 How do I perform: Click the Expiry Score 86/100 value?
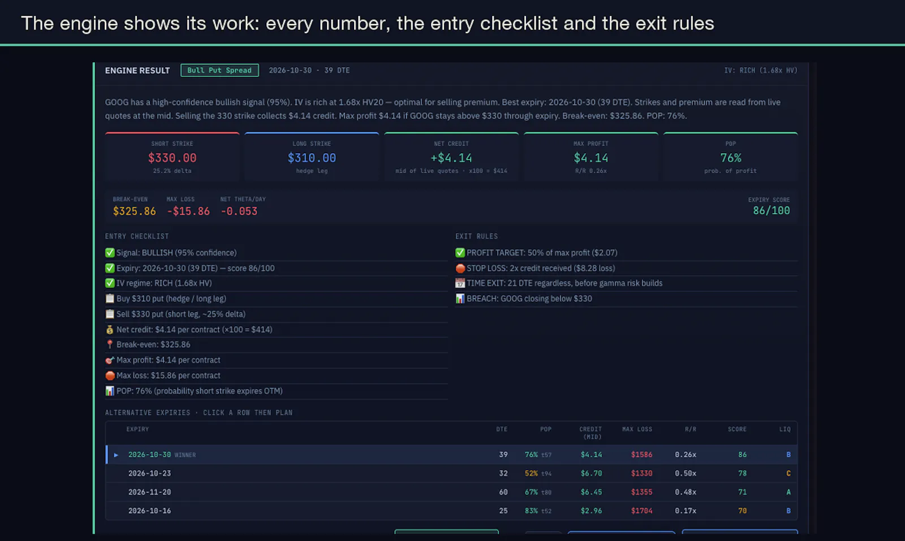[772, 210]
